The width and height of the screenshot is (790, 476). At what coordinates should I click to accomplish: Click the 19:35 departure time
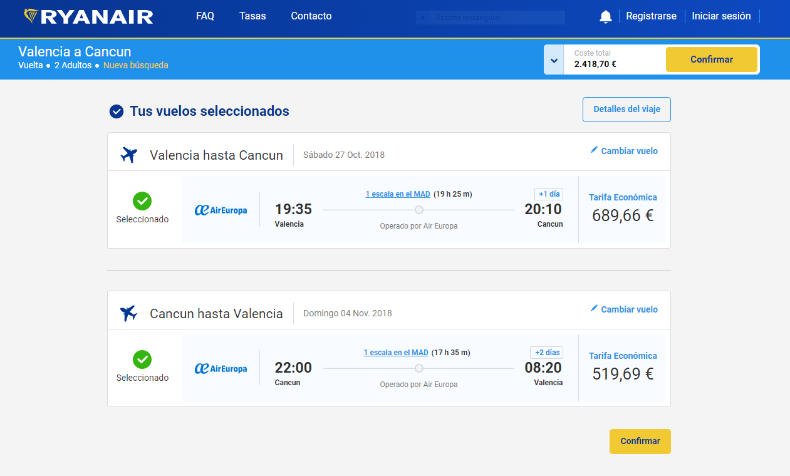click(293, 209)
